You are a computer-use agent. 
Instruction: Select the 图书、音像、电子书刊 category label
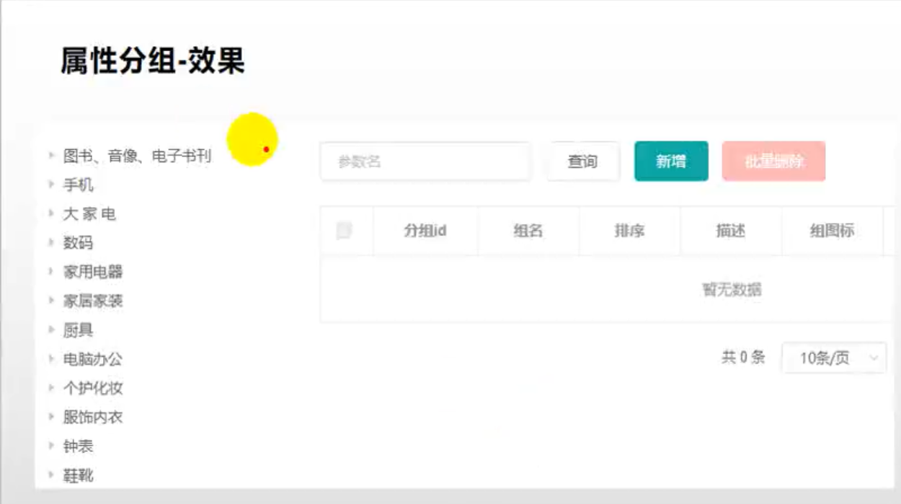tap(137, 156)
